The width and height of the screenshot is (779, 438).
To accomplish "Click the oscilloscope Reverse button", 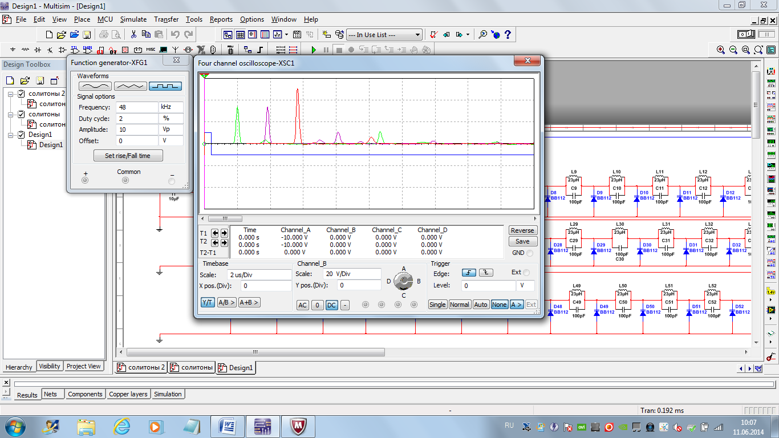I will click(x=522, y=230).
